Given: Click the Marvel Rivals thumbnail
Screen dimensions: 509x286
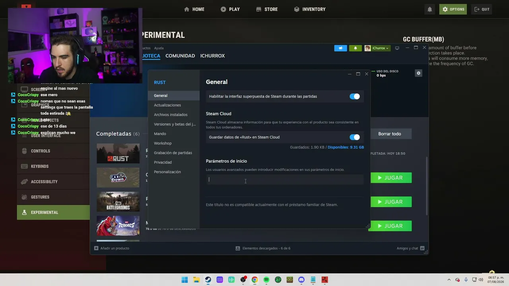Looking at the screenshot, I should (118, 226).
